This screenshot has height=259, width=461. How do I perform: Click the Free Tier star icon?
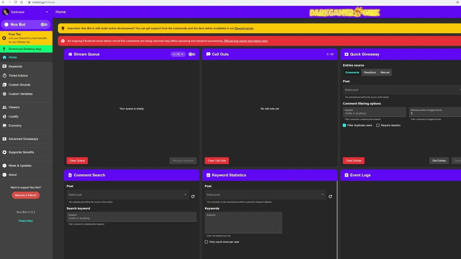point(4,38)
